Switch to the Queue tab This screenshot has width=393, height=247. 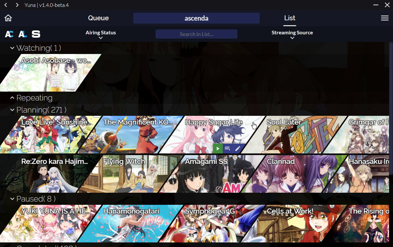click(98, 18)
